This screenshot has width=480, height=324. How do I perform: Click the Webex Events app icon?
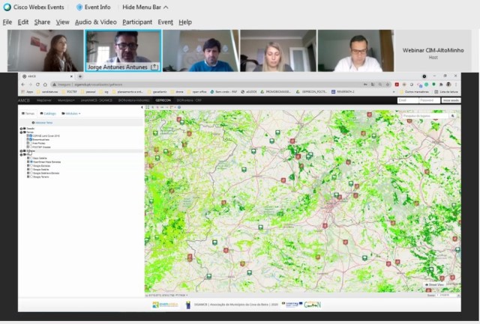coord(7,7)
